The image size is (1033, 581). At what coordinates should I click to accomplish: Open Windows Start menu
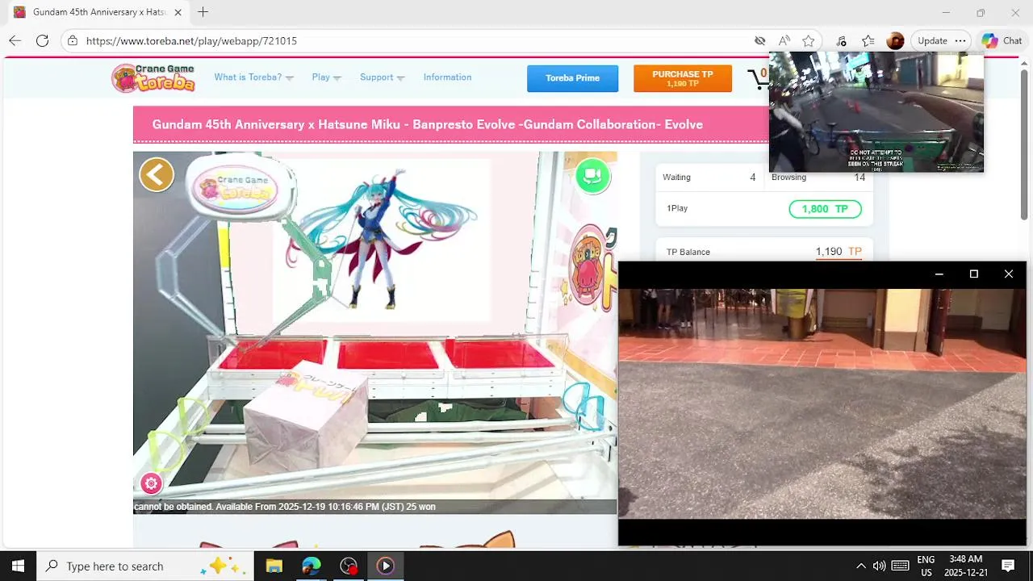(18, 566)
